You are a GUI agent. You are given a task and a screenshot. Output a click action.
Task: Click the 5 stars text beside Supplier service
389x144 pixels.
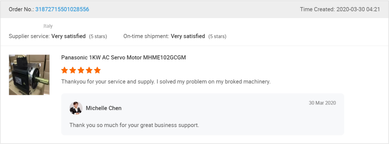pos(98,36)
